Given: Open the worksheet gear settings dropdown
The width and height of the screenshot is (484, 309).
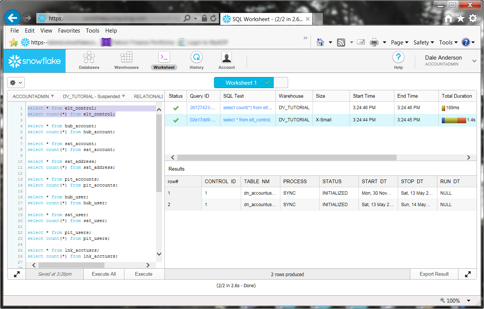Looking at the screenshot, I should [x=16, y=83].
